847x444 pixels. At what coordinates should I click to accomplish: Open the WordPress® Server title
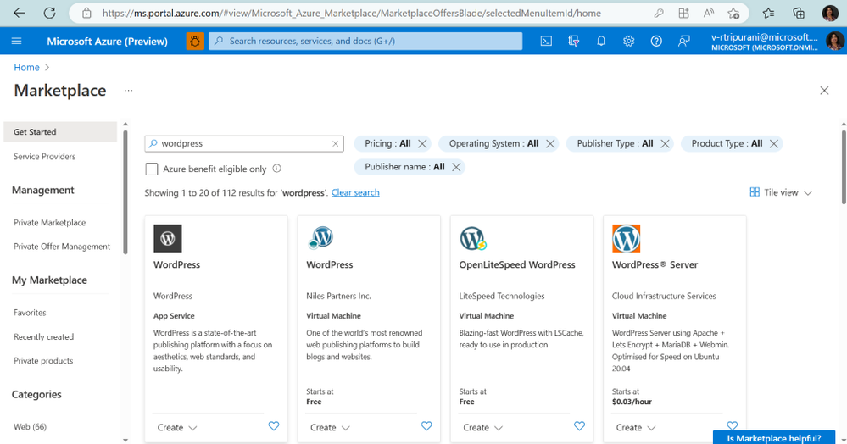point(655,264)
